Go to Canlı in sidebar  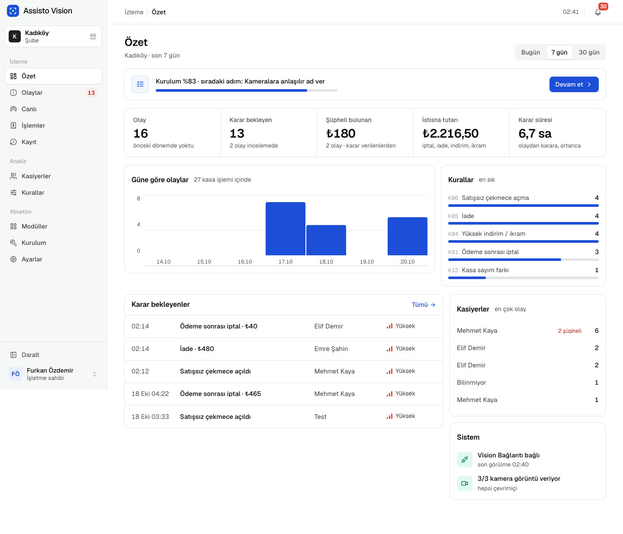54,109
